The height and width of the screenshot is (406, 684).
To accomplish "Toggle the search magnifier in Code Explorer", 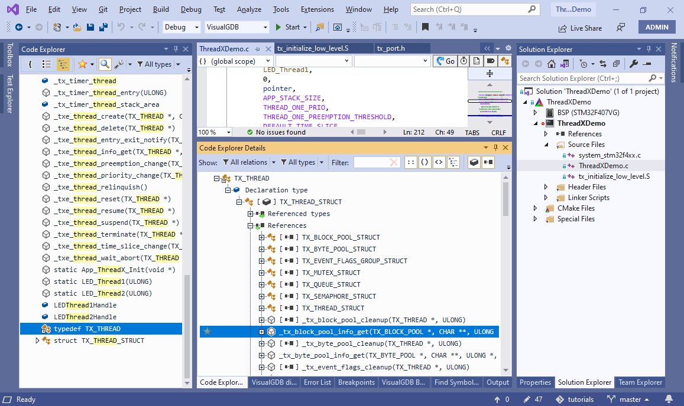I will click(x=105, y=64).
